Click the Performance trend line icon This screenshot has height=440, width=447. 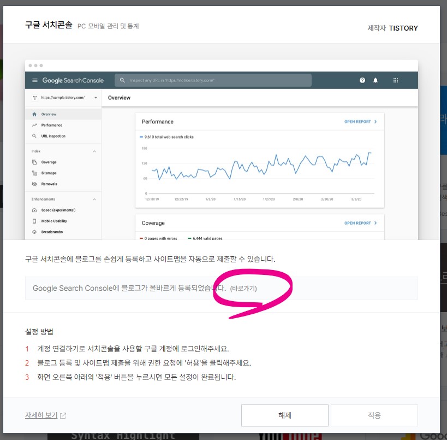[34, 125]
